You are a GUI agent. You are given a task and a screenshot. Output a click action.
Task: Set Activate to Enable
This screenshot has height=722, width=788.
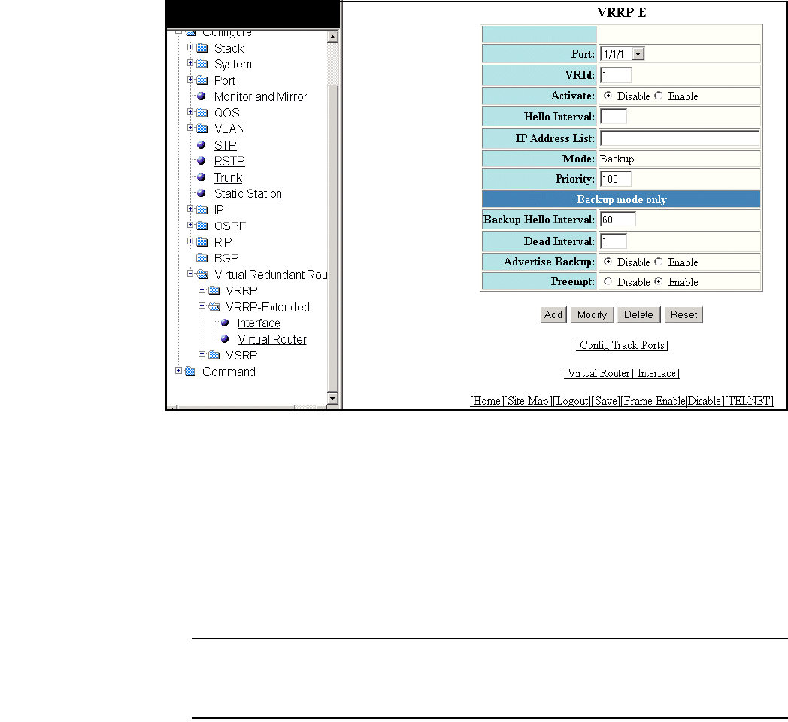point(659,96)
